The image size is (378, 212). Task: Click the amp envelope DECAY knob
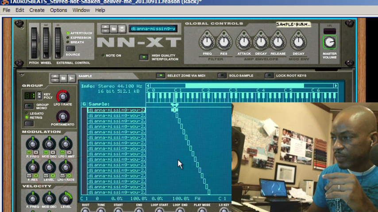coord(261,42)
